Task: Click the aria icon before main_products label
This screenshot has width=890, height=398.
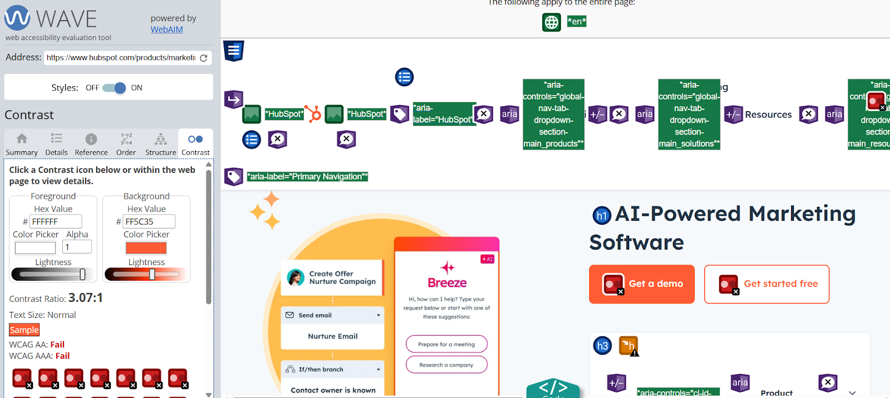Action: [510, 115]
